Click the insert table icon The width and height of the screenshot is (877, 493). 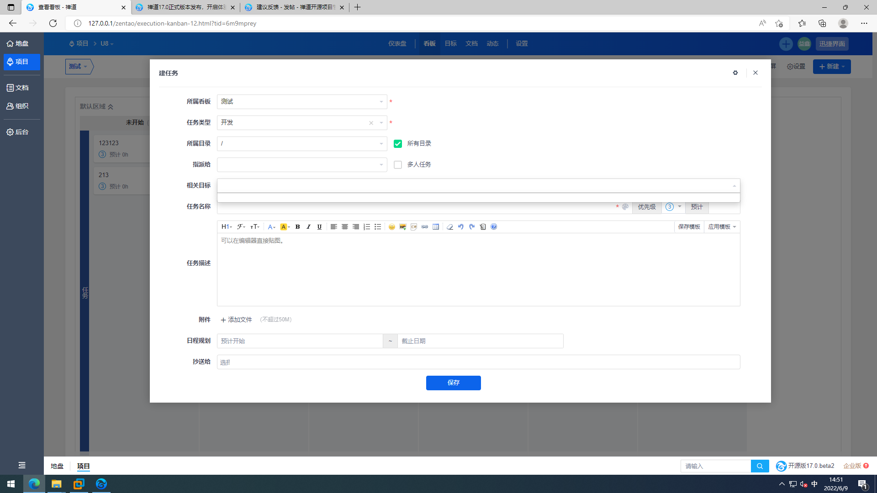[x=436, y=227]
